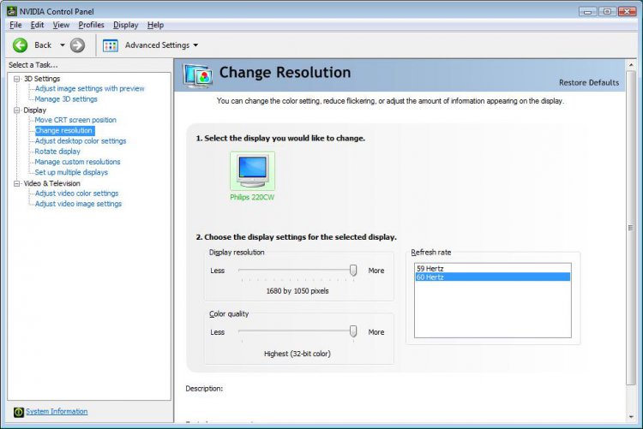Open Manage custom resolutions
Screen dimensions: 643x429
coord(77,162)
